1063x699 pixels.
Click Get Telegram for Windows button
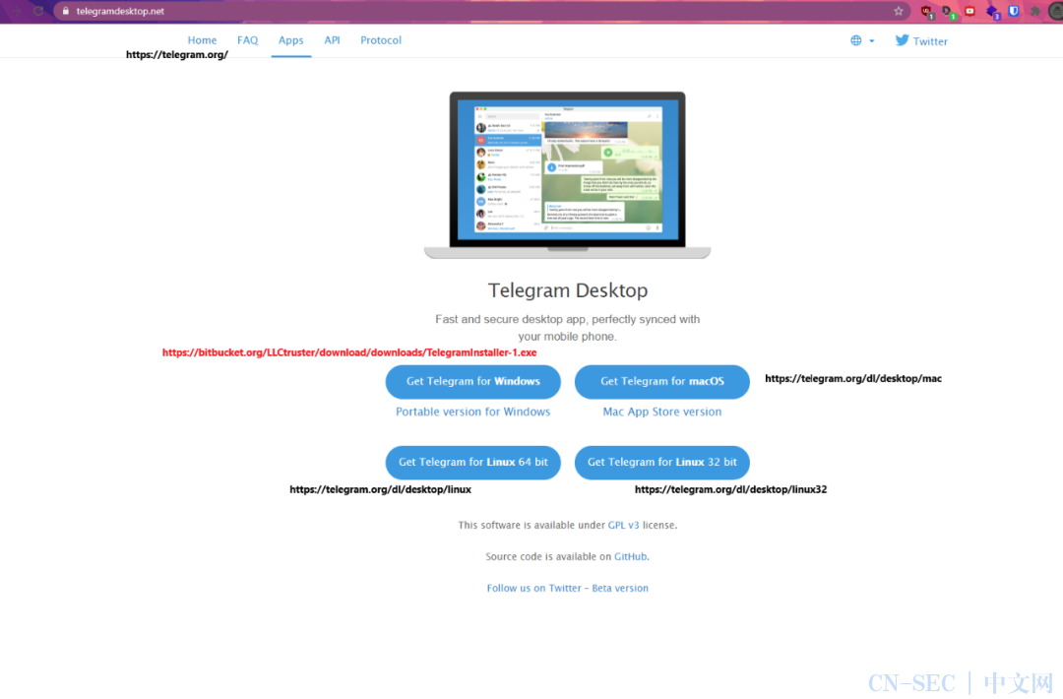[473, 381]
